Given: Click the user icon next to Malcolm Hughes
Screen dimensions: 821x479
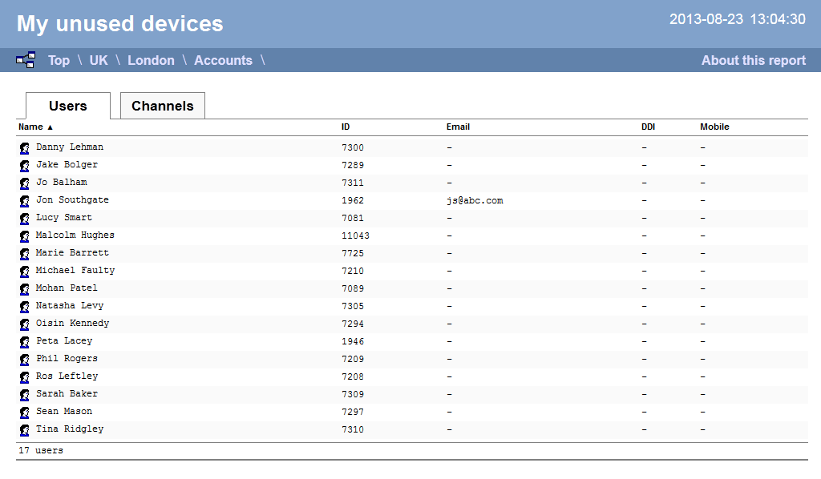Looking at the screenshot, I should (x=23, y=235).
